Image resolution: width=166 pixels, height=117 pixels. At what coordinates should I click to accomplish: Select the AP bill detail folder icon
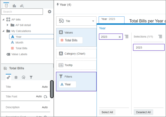tap(12, 25)
